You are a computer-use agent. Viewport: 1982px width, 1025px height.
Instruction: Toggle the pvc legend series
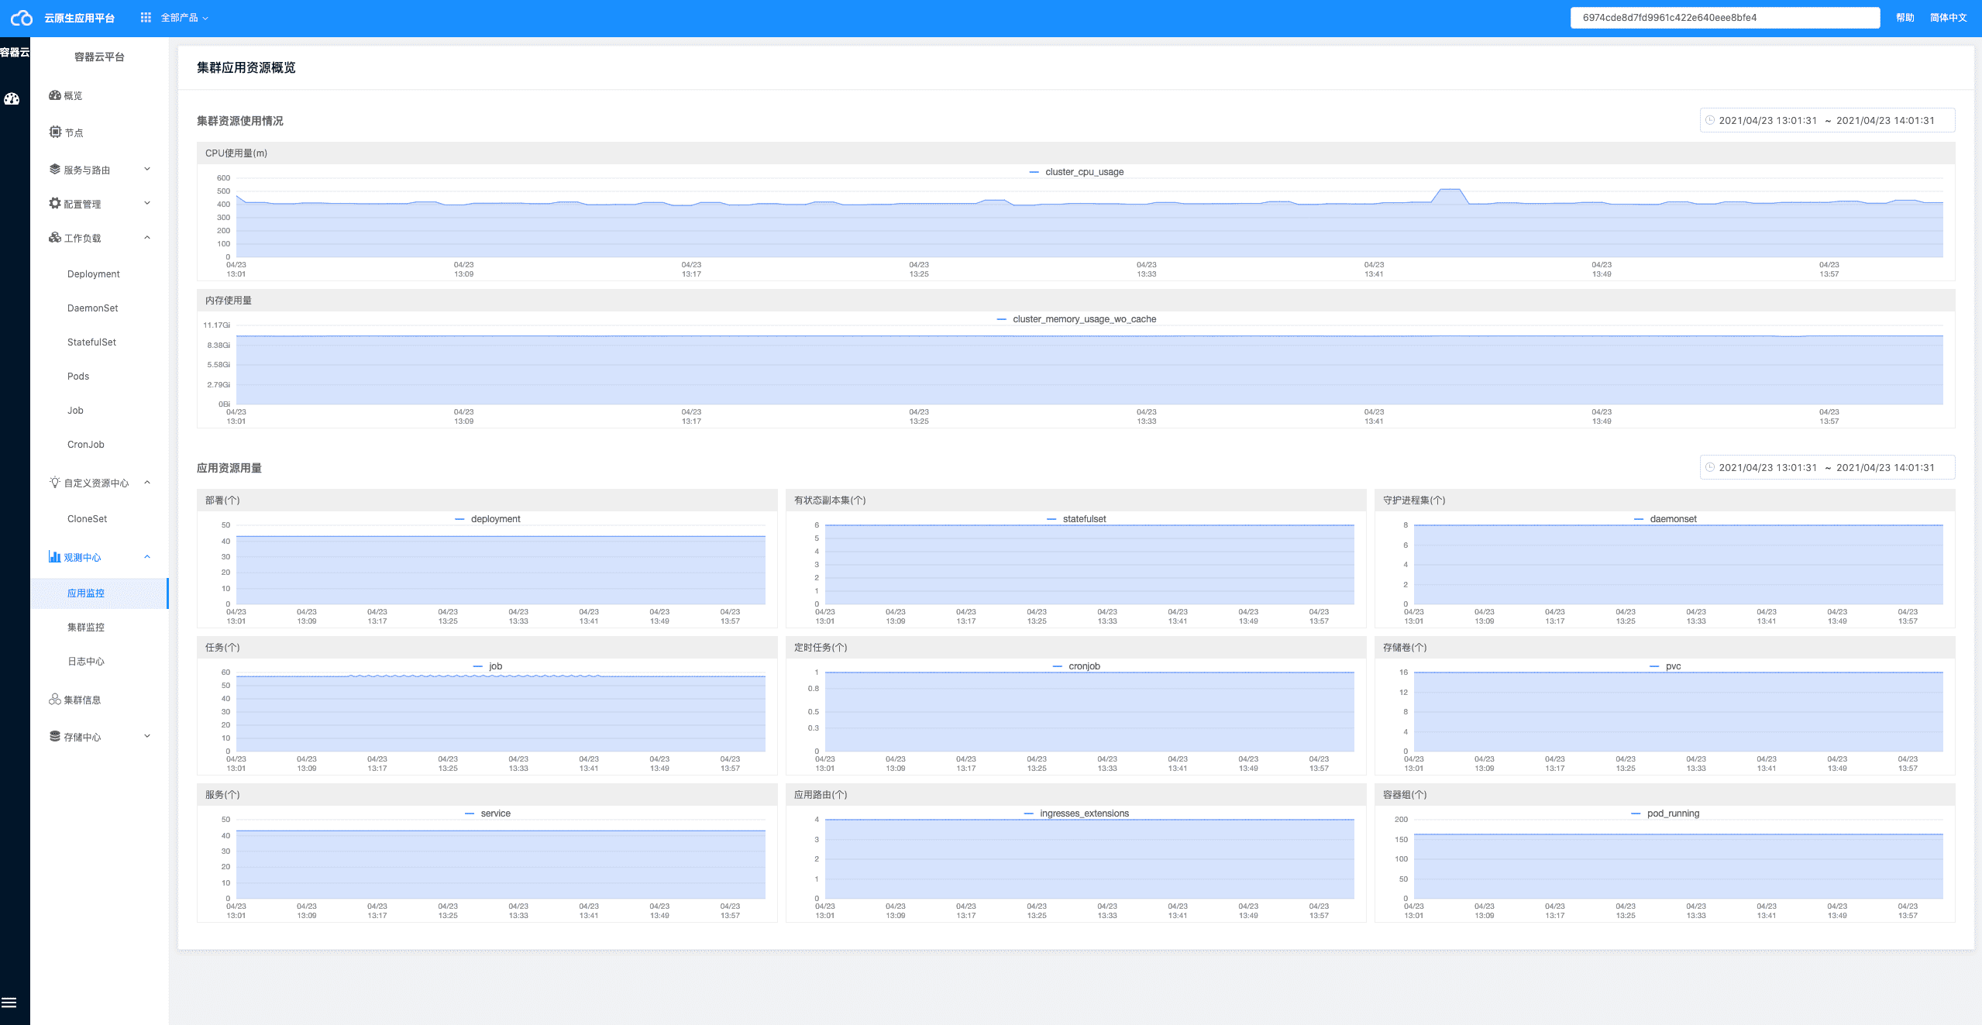(1665, 666)
